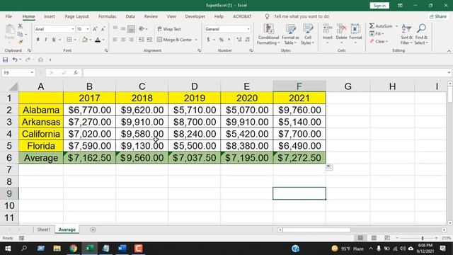Screen dimensions: 453x255
Task: Click Undo arrow in quick access toolbar
Action: tap(15, 59)
